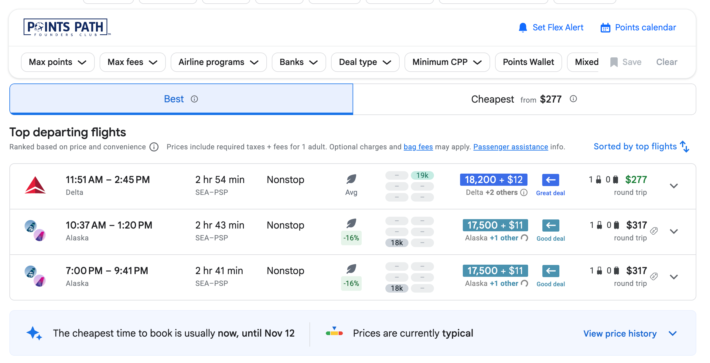
Task: Click 17,500 + $11 badge on 7:00 PM flight
Action: (495, 271)
